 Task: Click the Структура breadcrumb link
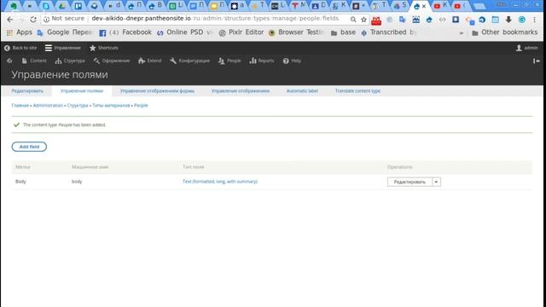pyautogui.click(x=78, y=106)
